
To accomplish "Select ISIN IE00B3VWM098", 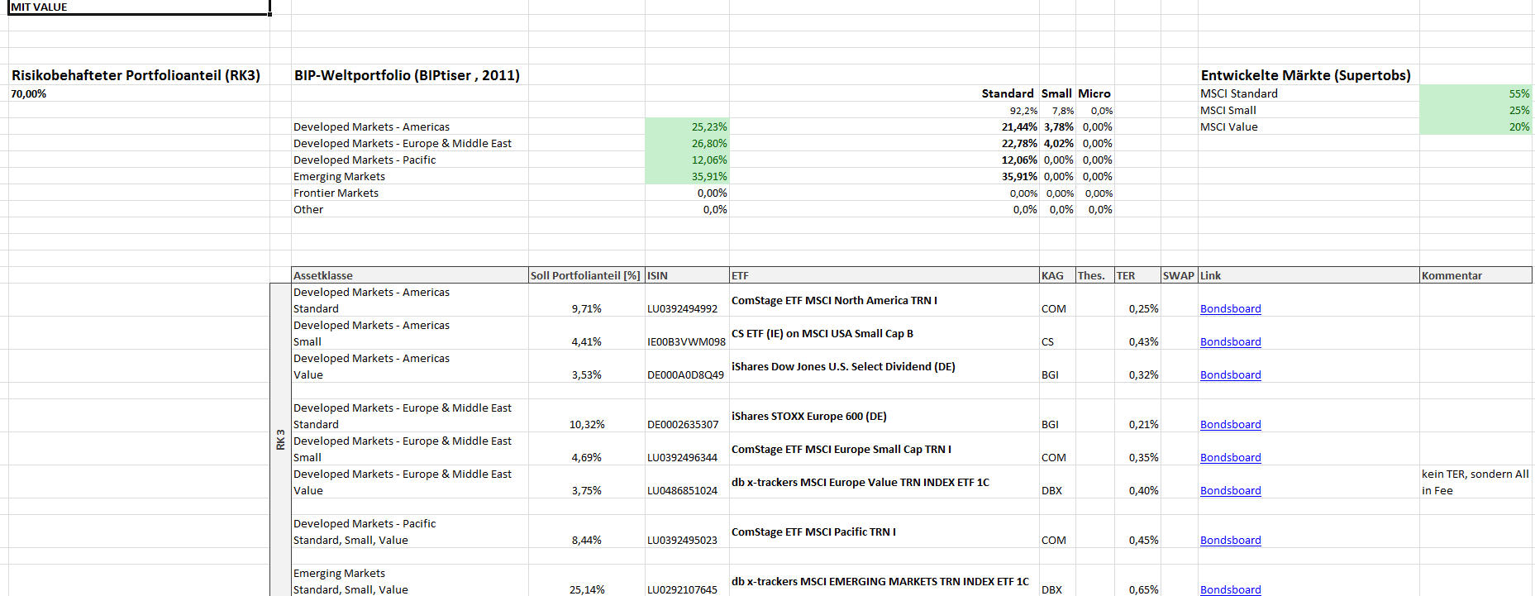I will click(x=686, y=341).
